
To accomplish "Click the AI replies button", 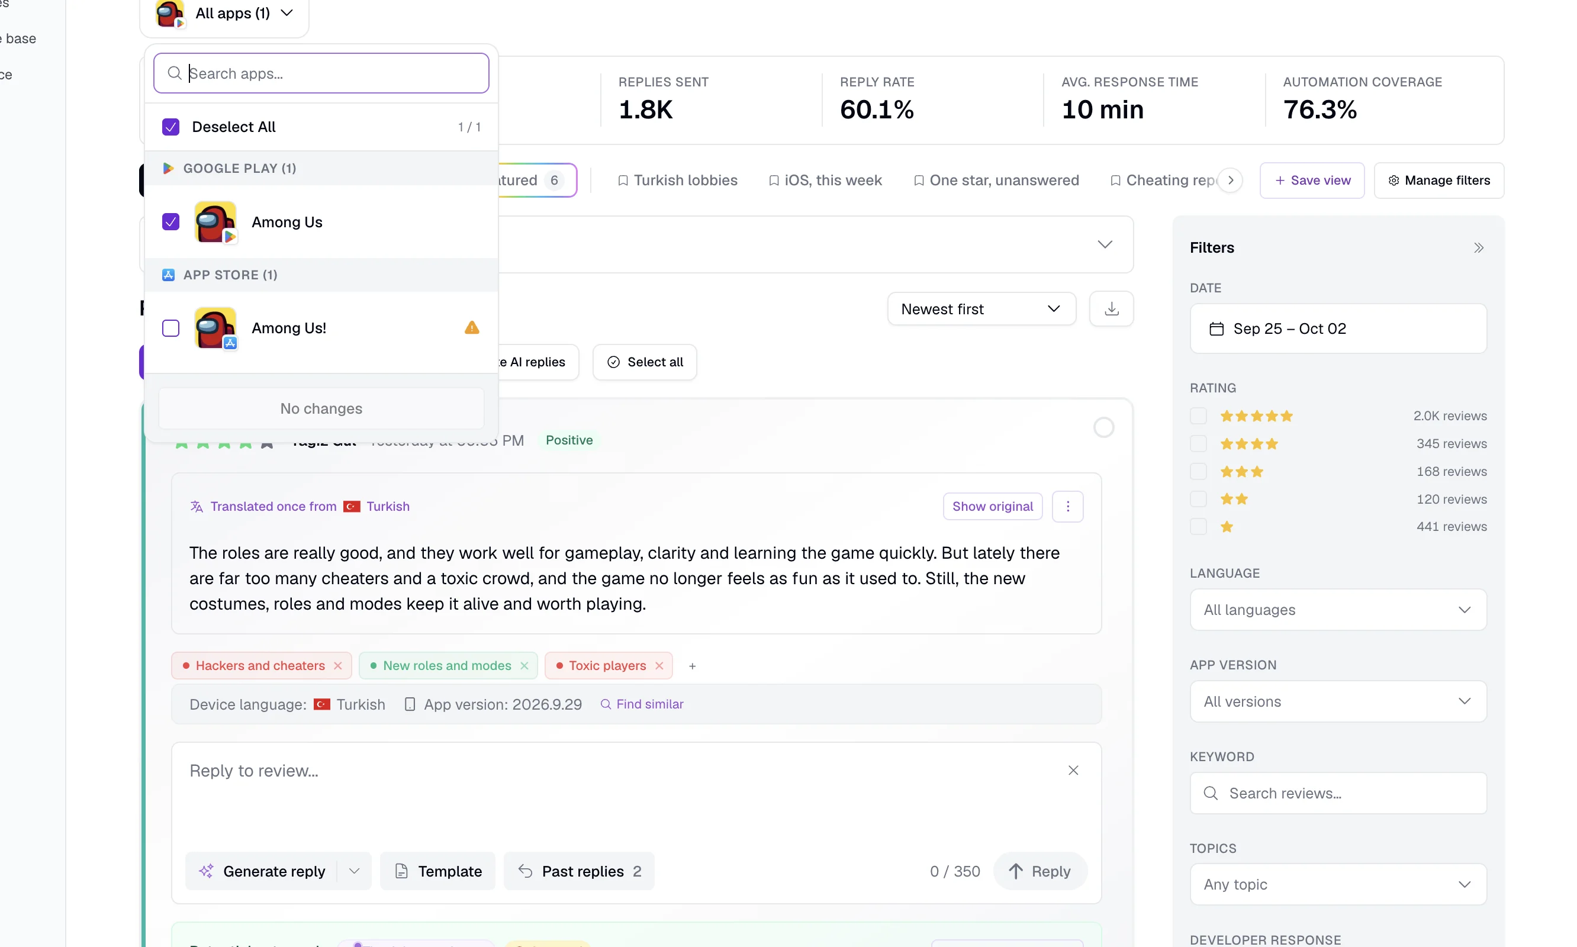I will (x=538, y=362).
